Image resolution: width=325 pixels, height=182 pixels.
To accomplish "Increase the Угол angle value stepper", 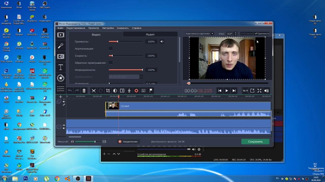I will click(x=236, y=33).
